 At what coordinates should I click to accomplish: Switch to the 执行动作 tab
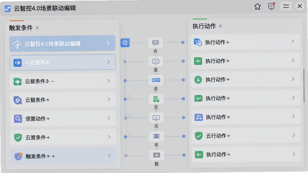click(x=204, y=26)
